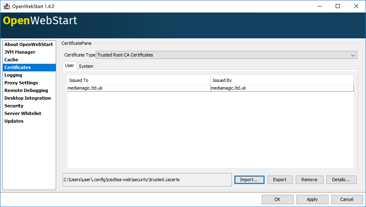Click the Issued To column header
Viewport: 366px width, 207px height.
pos(139,80)
